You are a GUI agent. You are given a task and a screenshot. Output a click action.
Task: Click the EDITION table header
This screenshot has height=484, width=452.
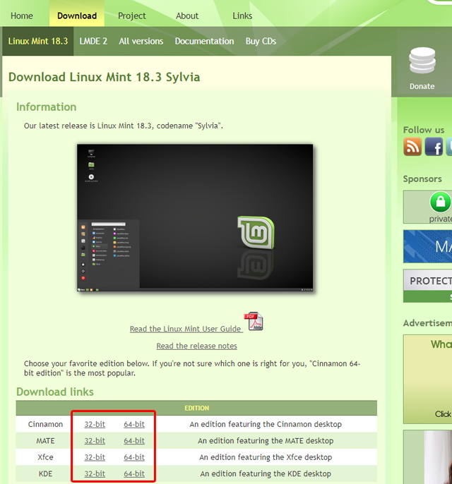197,408
